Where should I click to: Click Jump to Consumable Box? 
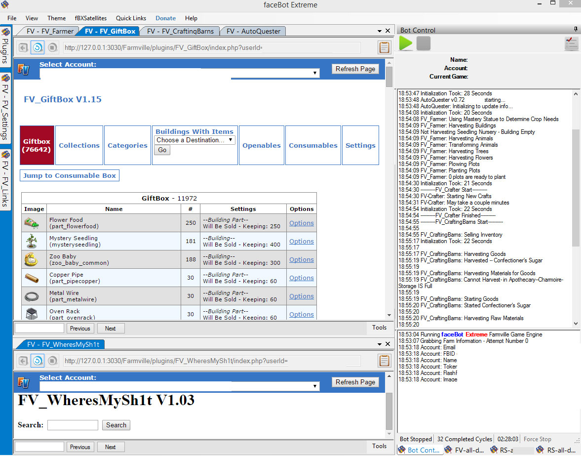(70, 175)
